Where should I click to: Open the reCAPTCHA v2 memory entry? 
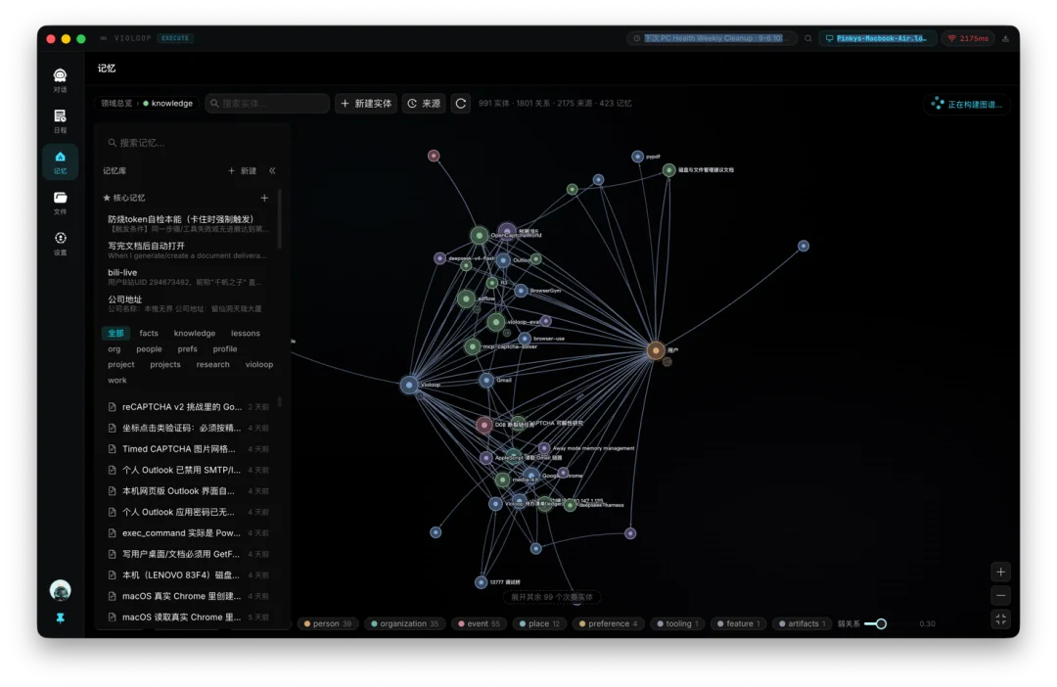(188, 406)
